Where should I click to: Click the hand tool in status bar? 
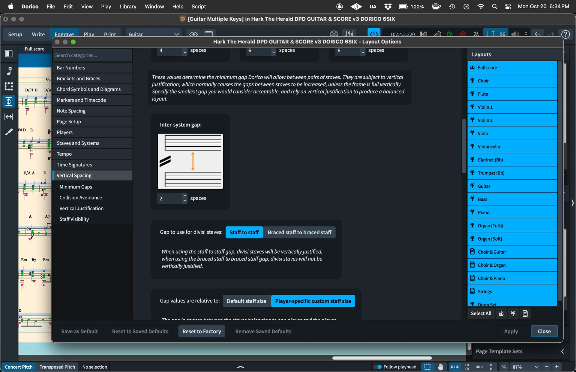click(440, 367)
